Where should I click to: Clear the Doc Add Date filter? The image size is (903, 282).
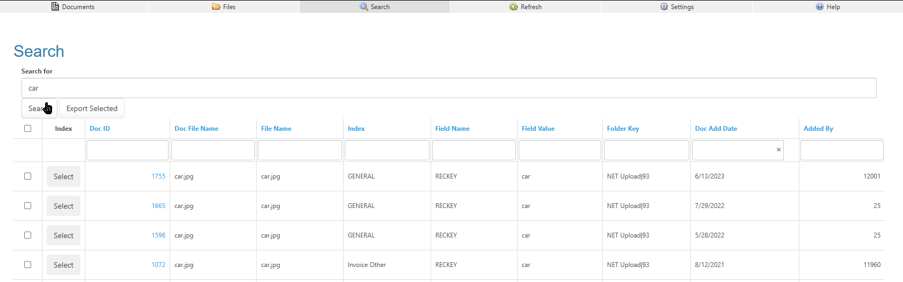click(x=778, y=150)
